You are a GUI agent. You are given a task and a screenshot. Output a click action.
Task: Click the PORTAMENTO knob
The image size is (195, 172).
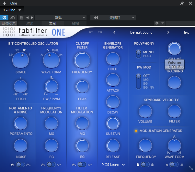pyautogui.click(x=20, y=123)
